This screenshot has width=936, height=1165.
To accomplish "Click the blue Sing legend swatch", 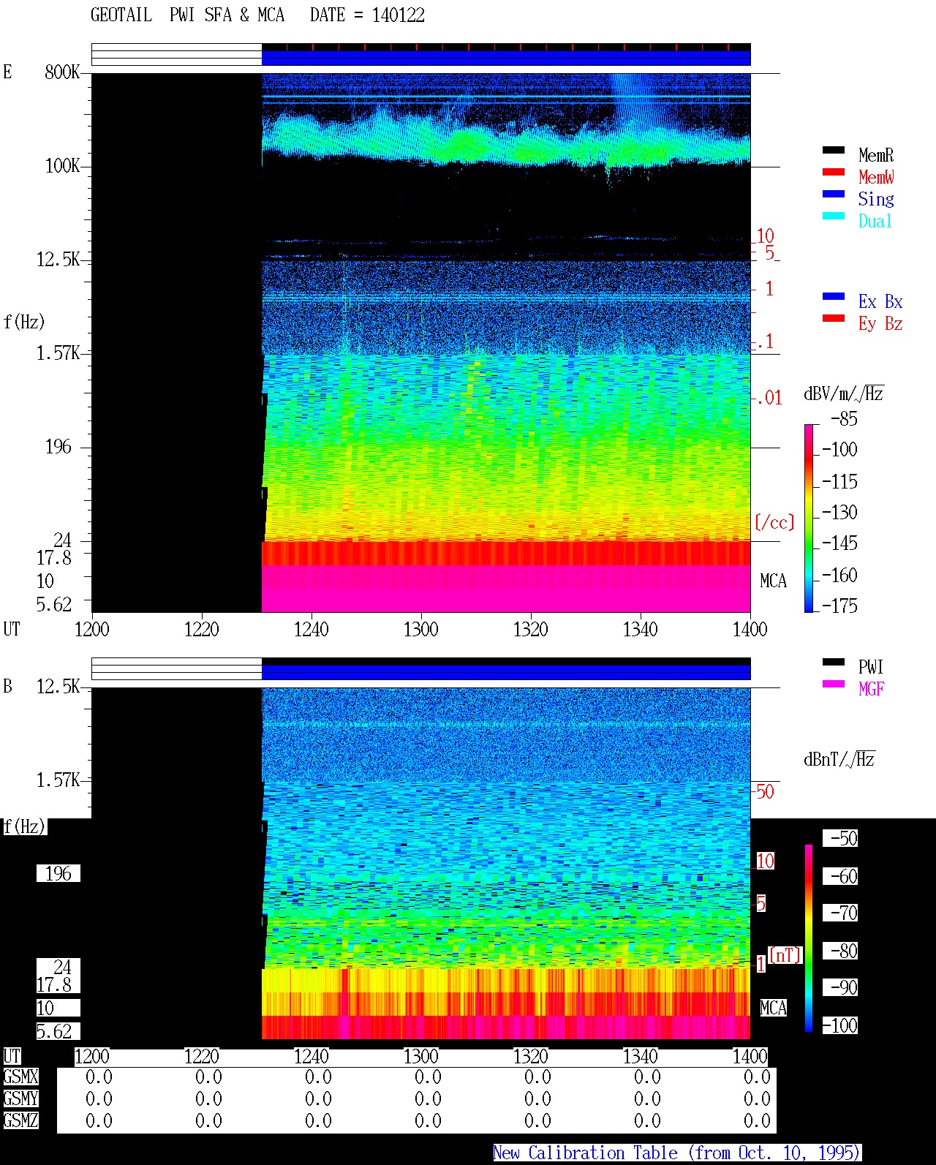I will coord(834,194).
